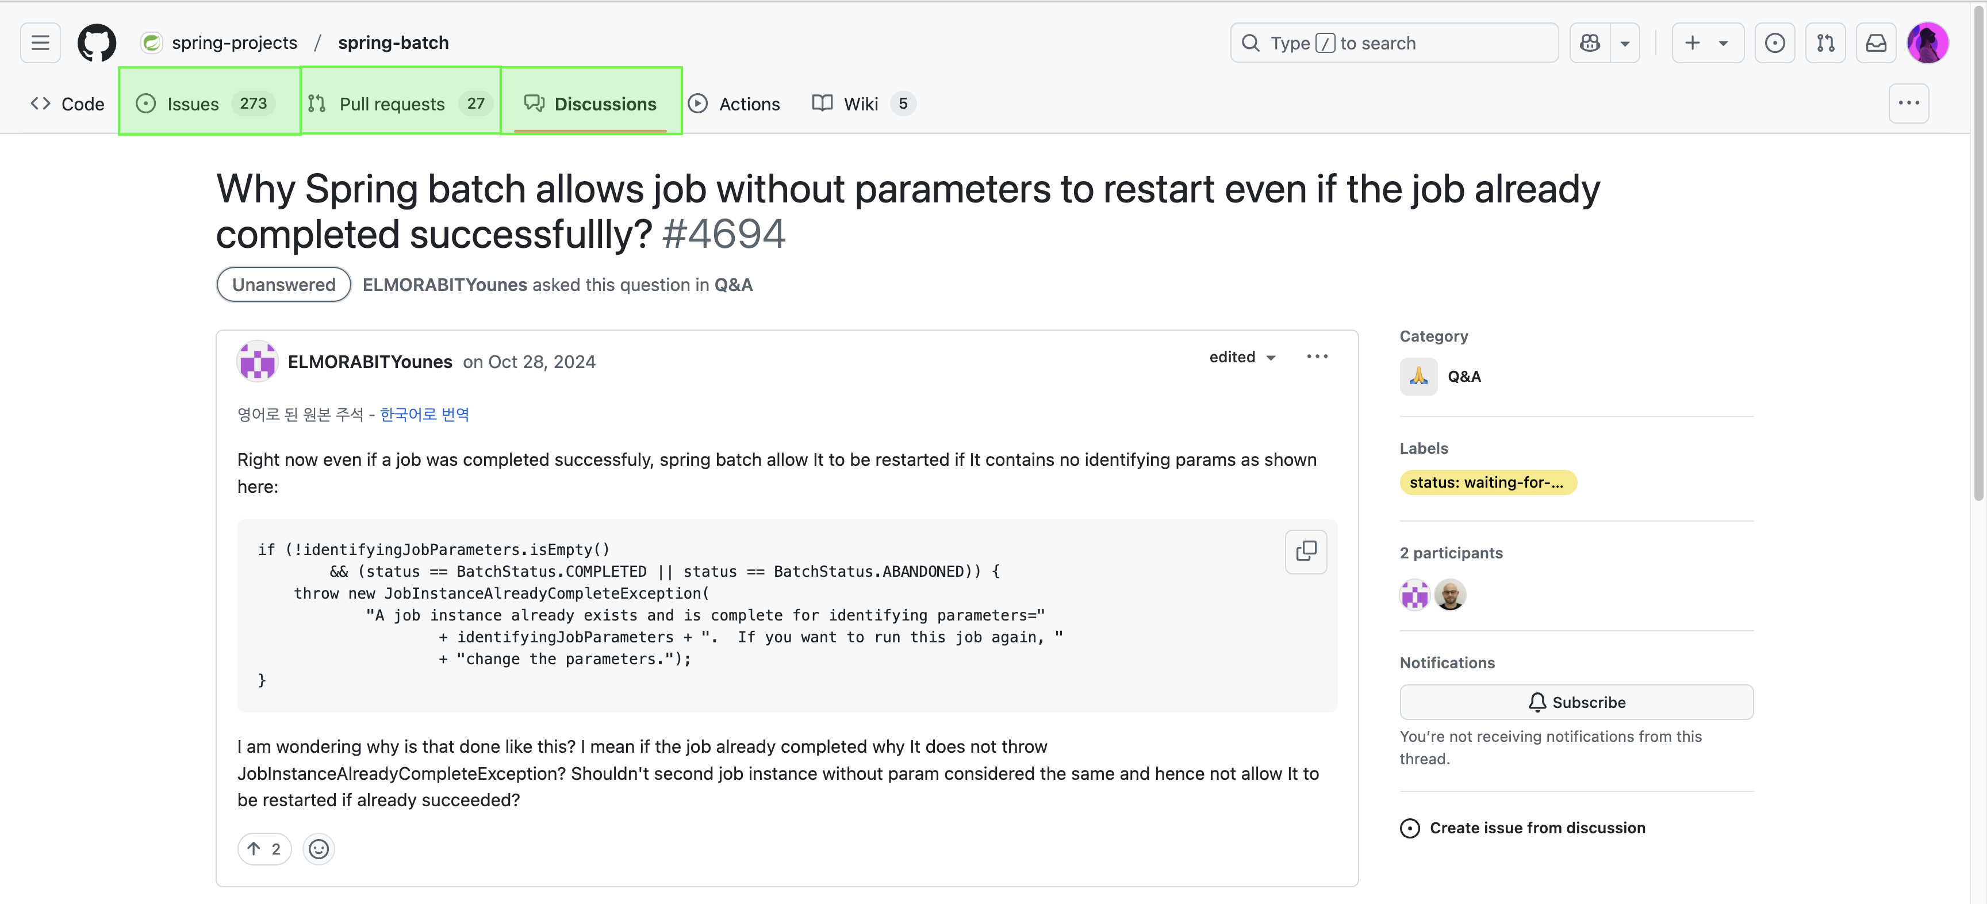Image resolution: width=1987 pixels, height=904 pixels.
Task: Open Q&A category link beside asker name
Action: (733, 285)
